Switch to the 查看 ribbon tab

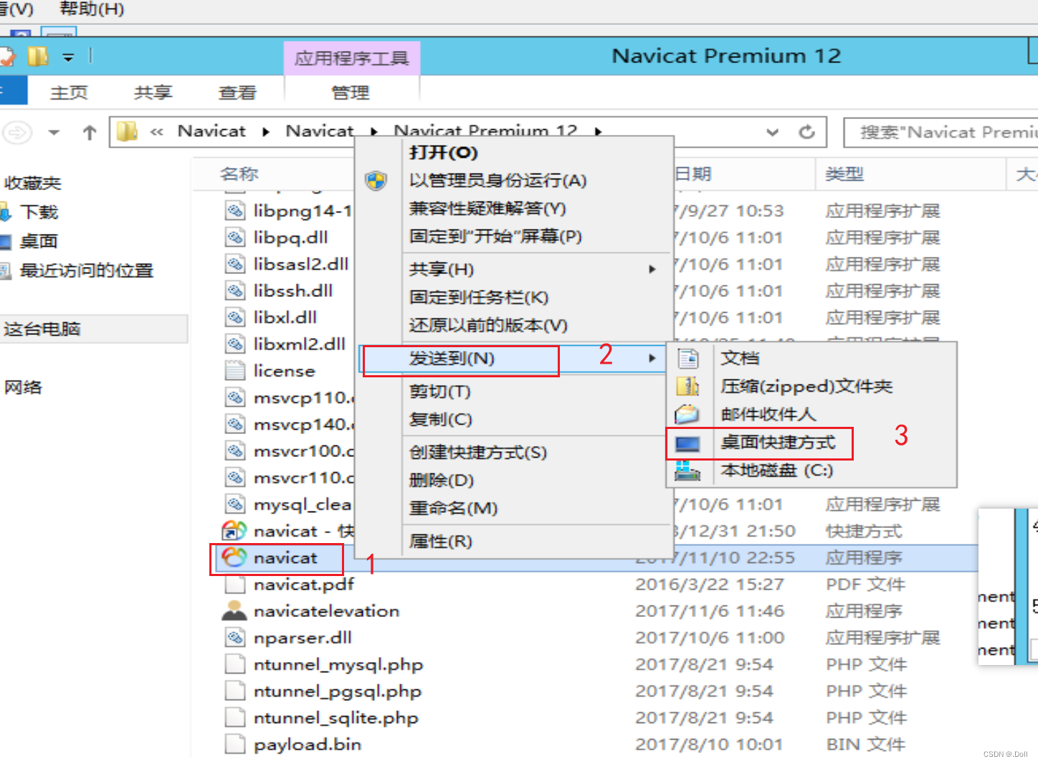click(237, 92)
